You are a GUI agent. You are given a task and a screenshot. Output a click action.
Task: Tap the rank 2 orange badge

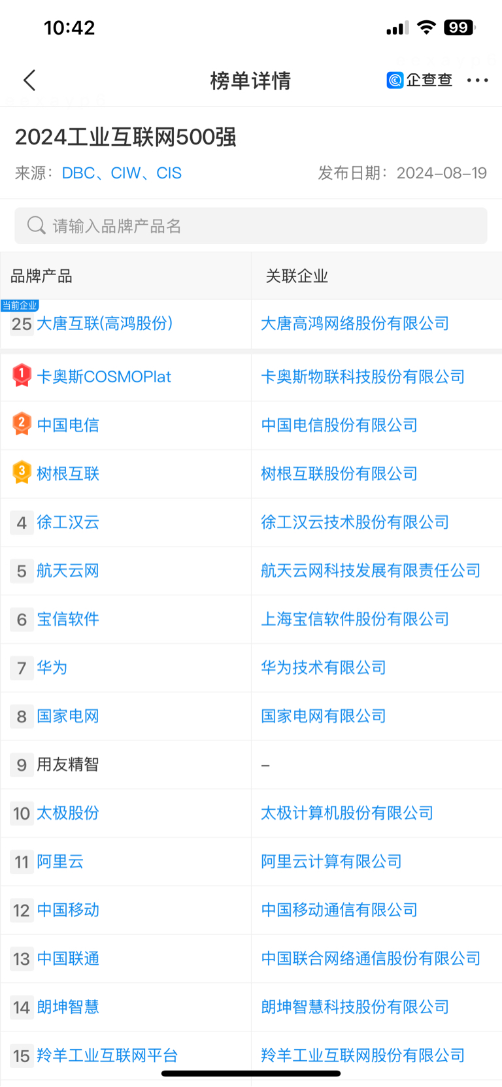point(22,424)
